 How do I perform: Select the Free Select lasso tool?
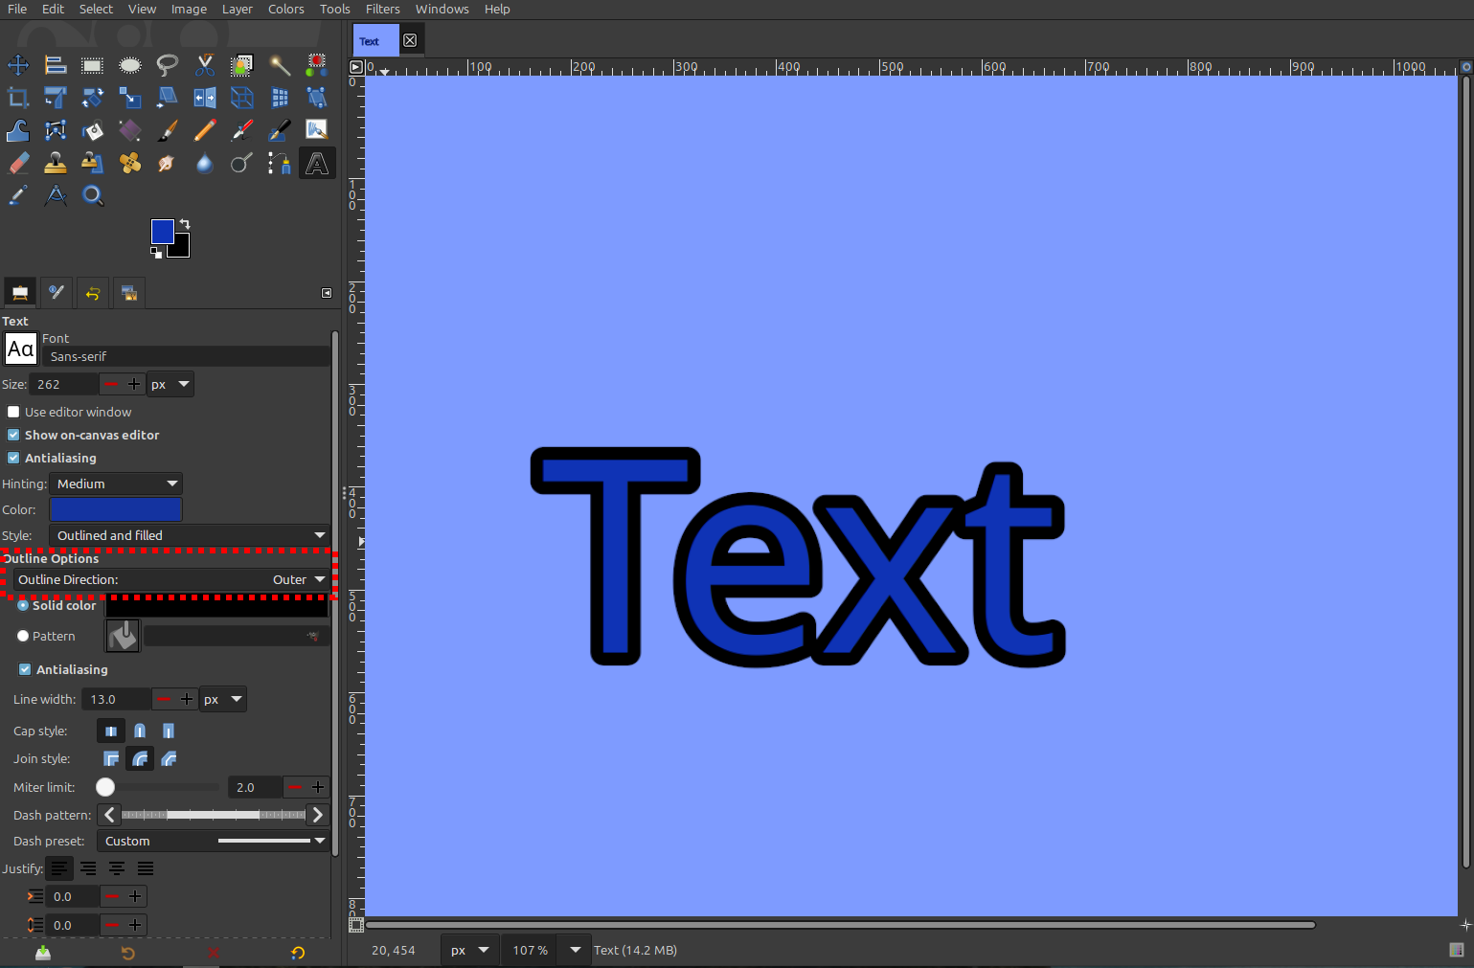pyautogui.click(x=167, y=64)
